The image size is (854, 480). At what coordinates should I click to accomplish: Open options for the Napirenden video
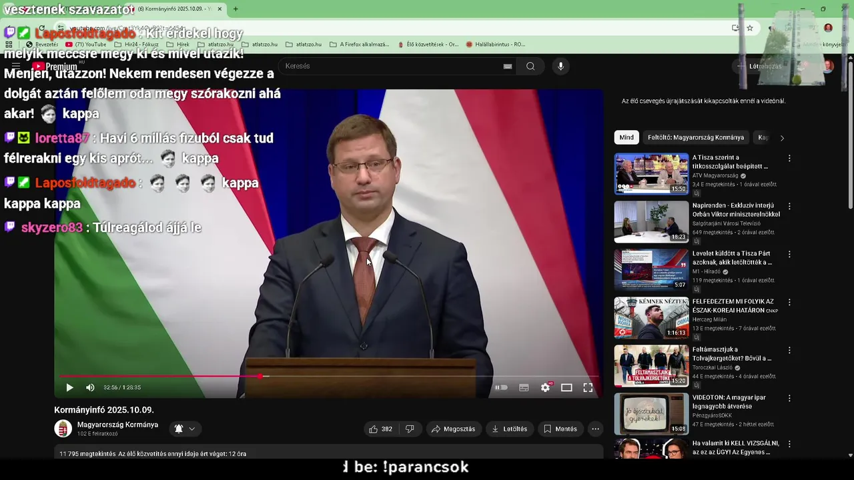[x=789, y=207]
